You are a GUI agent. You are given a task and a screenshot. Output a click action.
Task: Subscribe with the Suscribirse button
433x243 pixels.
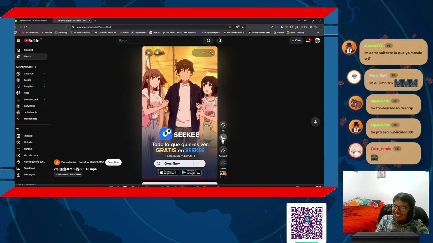pos(113,162)
